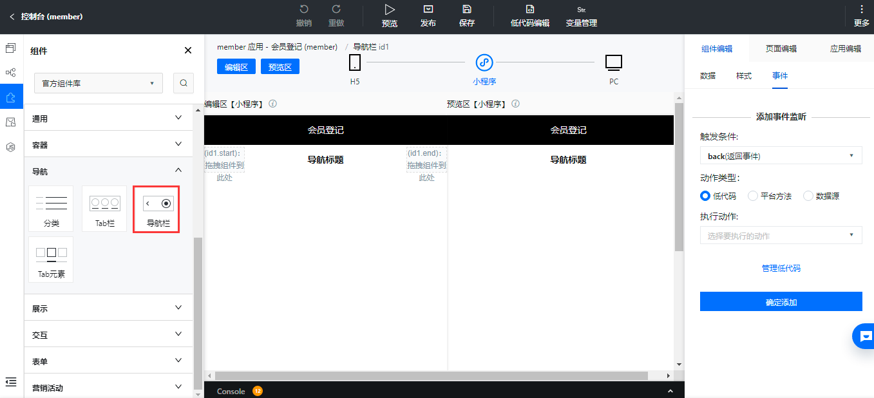Screen dimensions: 874x398
Task: Click the canvas vertical scrollbar
Action: pyautogui.click(x=679, y=177)
